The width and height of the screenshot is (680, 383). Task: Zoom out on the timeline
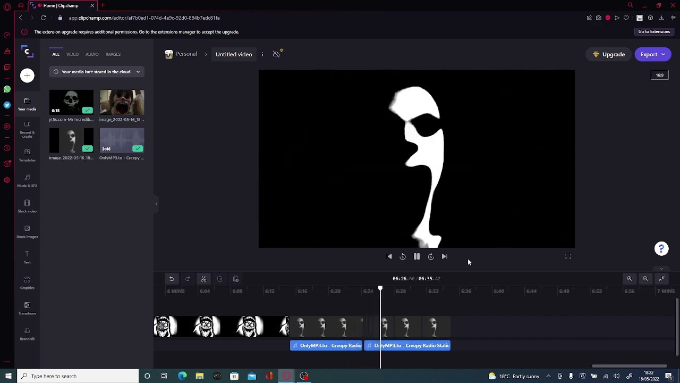point(645,279)
